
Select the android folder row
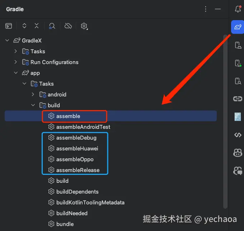[x=111, y=94]
